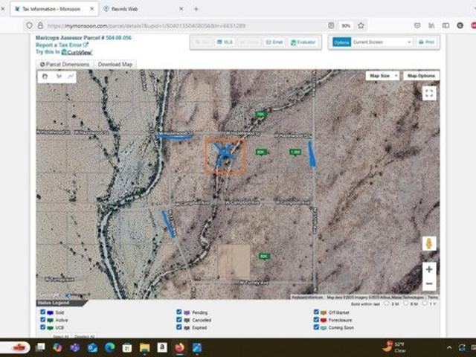Expand the Map Size dropdown
Screen dimensions: 476x357
tap(382, 76)
